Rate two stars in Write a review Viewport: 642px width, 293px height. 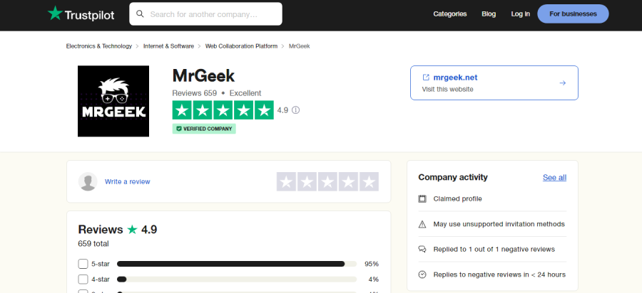pyautogui.click(x=307, y=181)
